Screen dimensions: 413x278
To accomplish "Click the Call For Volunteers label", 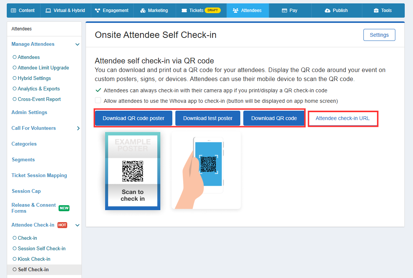I will [x=34, y=128].
